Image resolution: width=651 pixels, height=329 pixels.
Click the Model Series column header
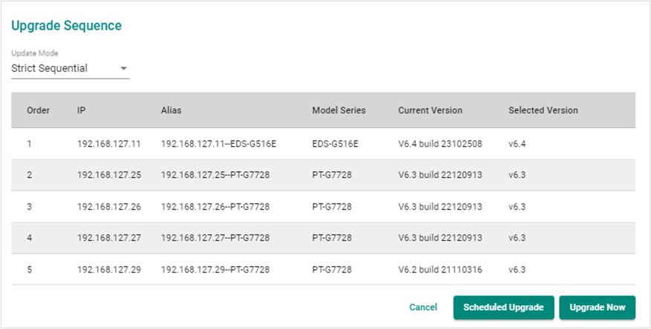(x=338, y=110)
